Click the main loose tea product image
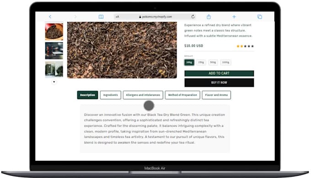 (x=122, y=50)
